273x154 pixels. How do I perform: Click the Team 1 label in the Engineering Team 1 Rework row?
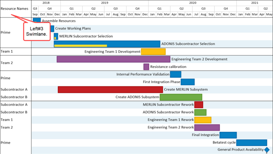tap(6, 120)
